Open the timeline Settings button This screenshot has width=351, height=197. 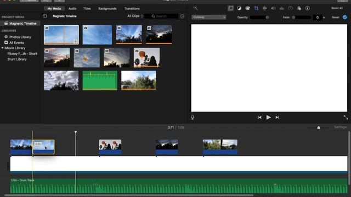(x=340, y=127)
